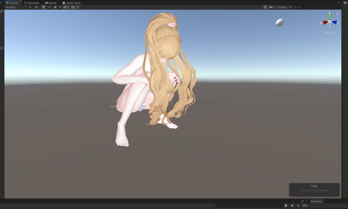Toggle the Gizmos button

282,7
